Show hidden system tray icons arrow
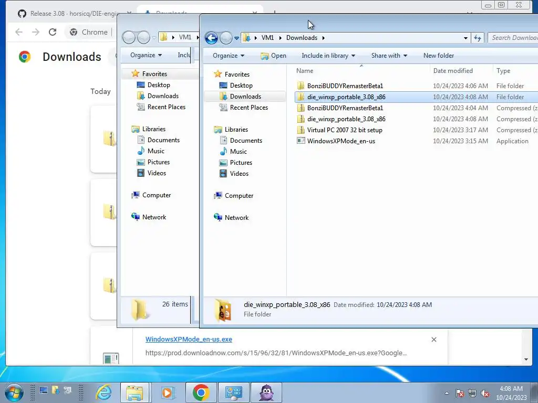Screen dimensions: 538x403 click(447, 393)
